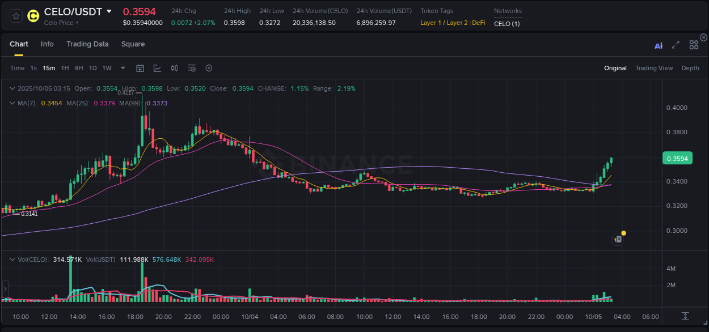Collapse the OHLC info row chevron
709x332 pixels.
click(x=12, y=88)
